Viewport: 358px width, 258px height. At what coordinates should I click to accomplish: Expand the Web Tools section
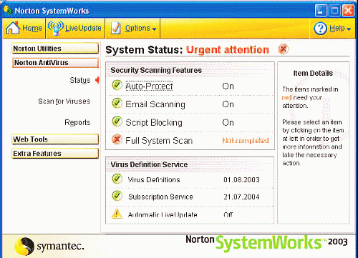click(55, 139)
